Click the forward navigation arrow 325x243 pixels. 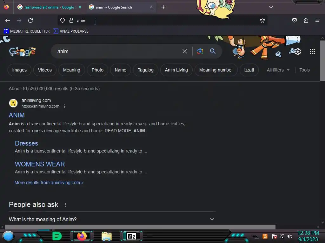[x=19, y=21]
